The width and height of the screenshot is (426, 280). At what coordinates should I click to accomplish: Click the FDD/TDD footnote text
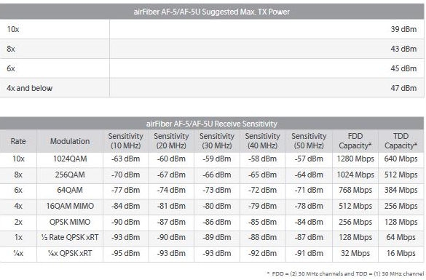(x=345, y=273)
